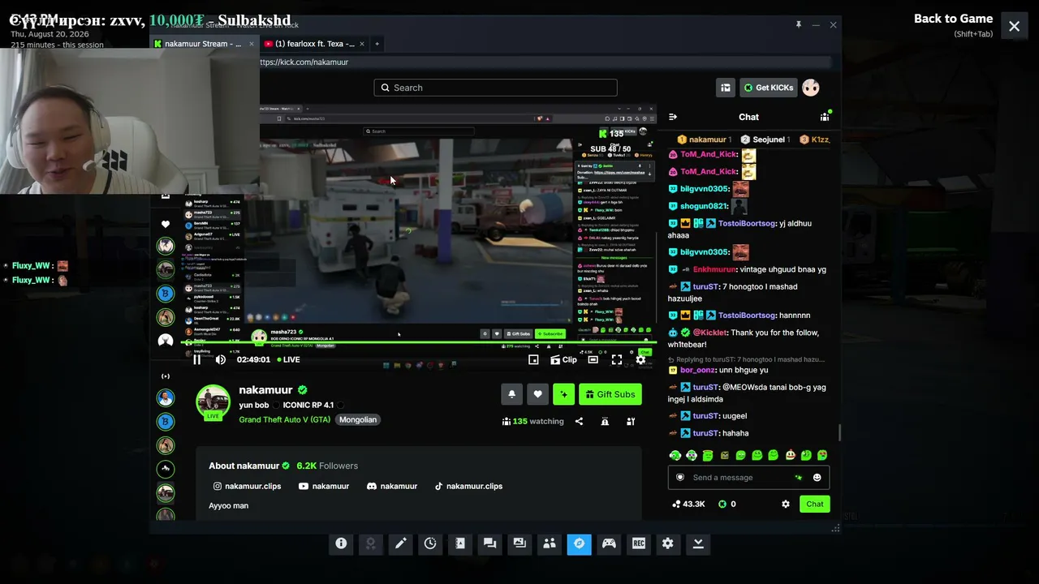Pin the overlay browser window
This screenshot has height=584, width=1039.
[x=799, y=25]
